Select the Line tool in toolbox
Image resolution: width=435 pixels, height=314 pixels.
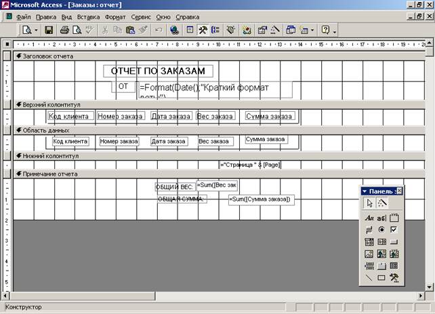[x=369, y=277]
